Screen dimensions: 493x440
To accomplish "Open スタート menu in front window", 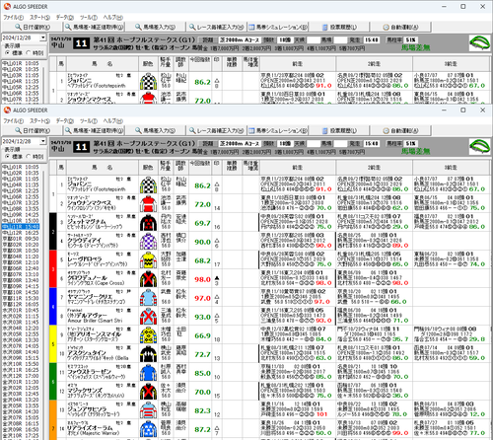I will (x=39, y=121).
